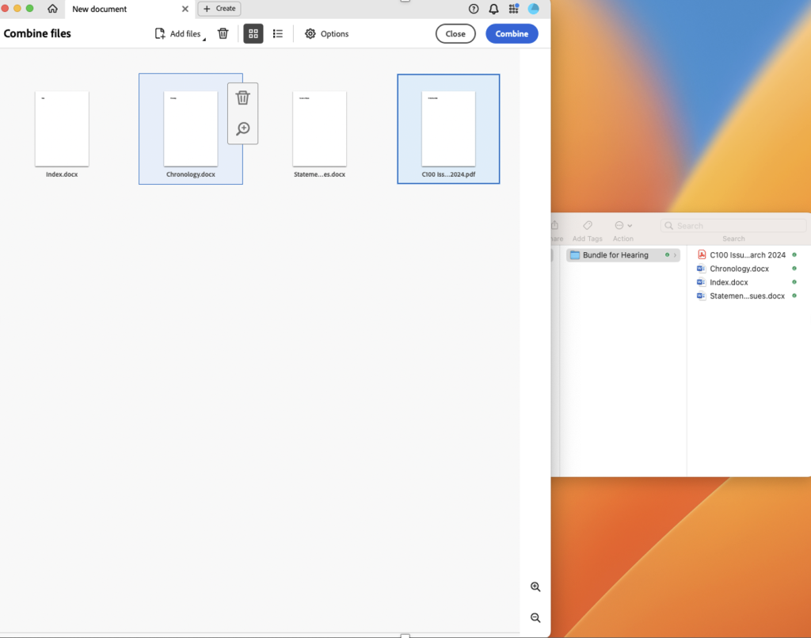Preview Chronology.docx with the magnifier icon
This screenshot has height=638, width=811.
[x=243, y=128]
